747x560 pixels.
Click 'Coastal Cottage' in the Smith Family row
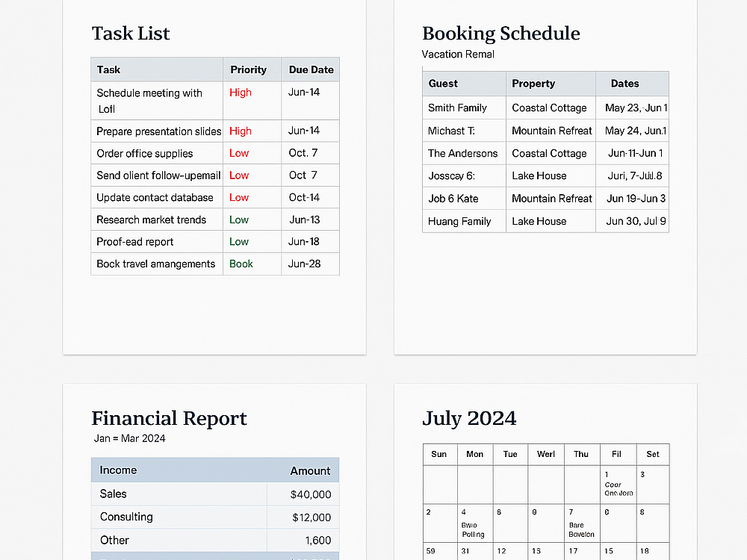click(549, 108)
